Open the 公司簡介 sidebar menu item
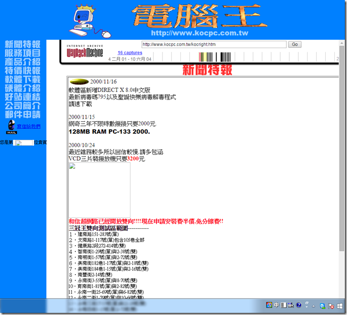347x315 pixels. click(x=23, y=105)
